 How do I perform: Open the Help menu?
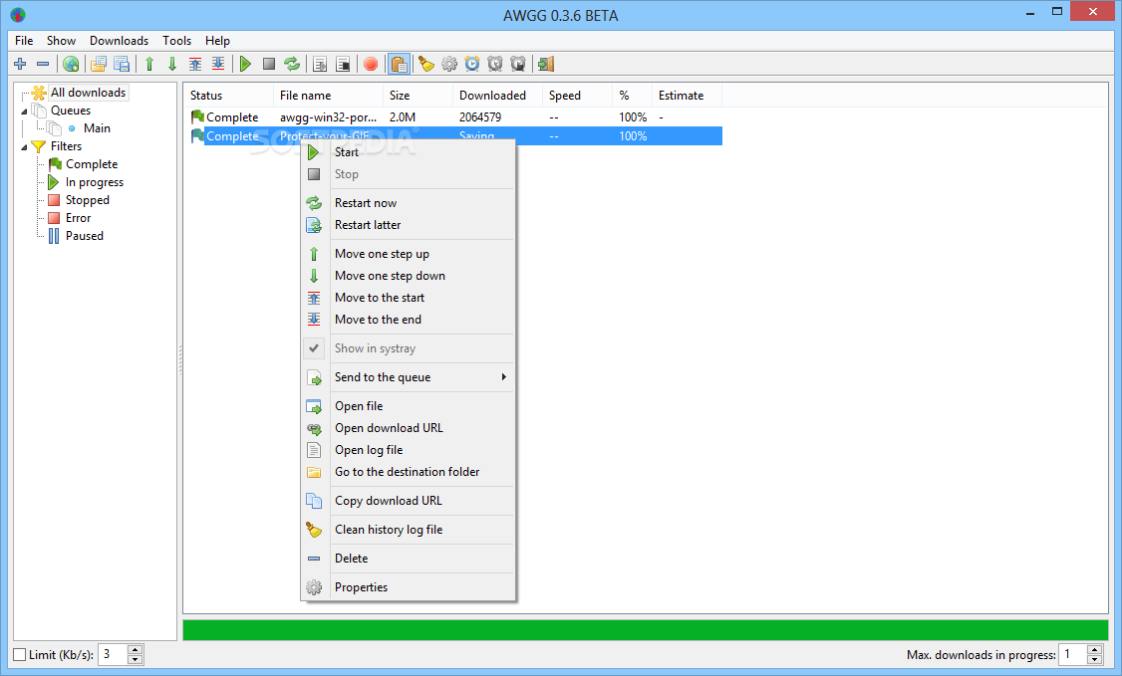click(x=217, y=41)
